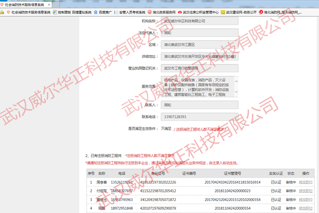Click certificate number 20170424104220164118150​16914
The height and width of the screenshot is (213, 319).
(x=232, y=182)
